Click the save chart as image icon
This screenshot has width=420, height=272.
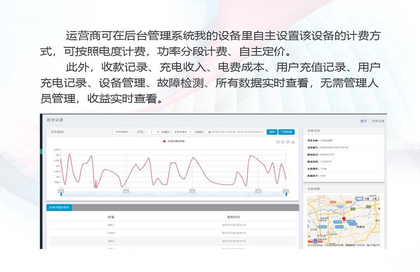pos(293,142)
